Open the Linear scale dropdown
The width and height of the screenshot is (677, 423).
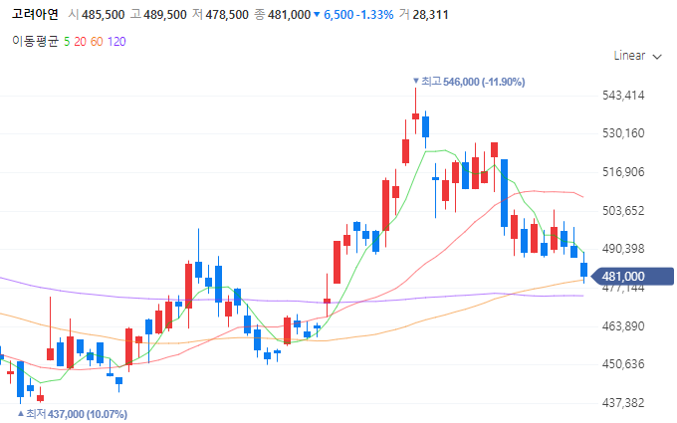[638, 56]
